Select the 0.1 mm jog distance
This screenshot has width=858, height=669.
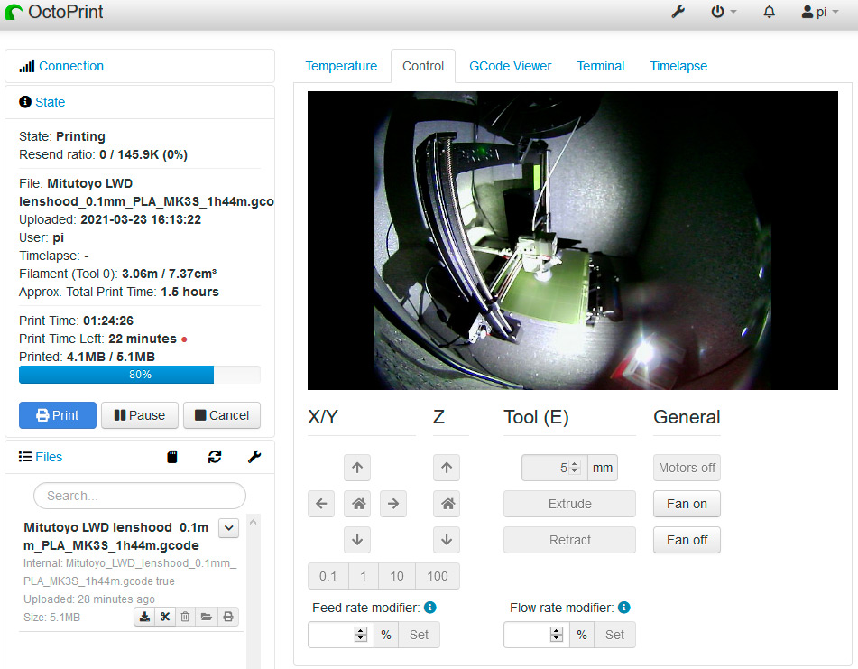tap(328, 576)
